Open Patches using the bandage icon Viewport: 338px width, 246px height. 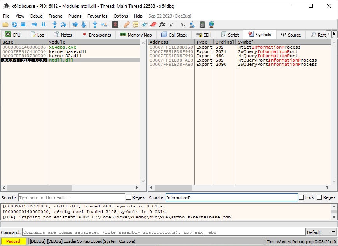click(126, 25)
